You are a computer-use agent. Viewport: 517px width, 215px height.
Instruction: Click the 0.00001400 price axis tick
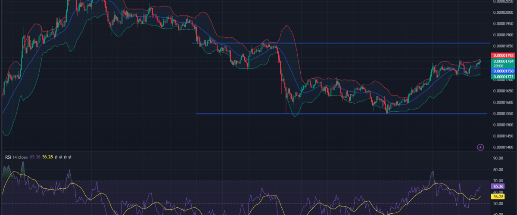click(x=503, y=147)
